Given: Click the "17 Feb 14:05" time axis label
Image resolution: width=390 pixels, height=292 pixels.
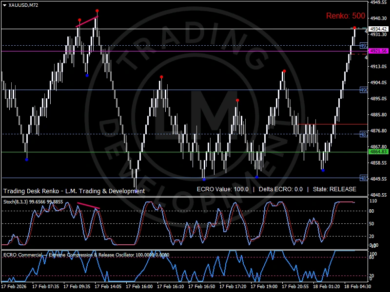Looking at the screenshot, I should pyautogui.click(x=108, y=286).
